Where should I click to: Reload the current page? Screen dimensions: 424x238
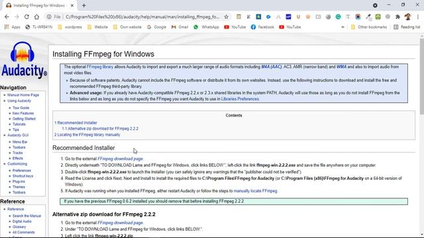(x=26, y=17)
